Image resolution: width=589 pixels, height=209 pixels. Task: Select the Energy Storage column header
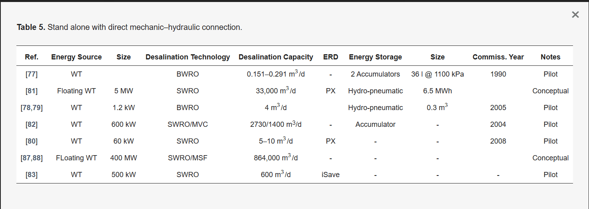pyautogui.click(x=375, y=57)
